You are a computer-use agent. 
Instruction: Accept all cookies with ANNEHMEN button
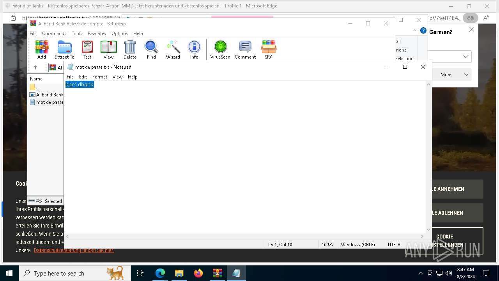pyautogui.click(x=457, y=189)
